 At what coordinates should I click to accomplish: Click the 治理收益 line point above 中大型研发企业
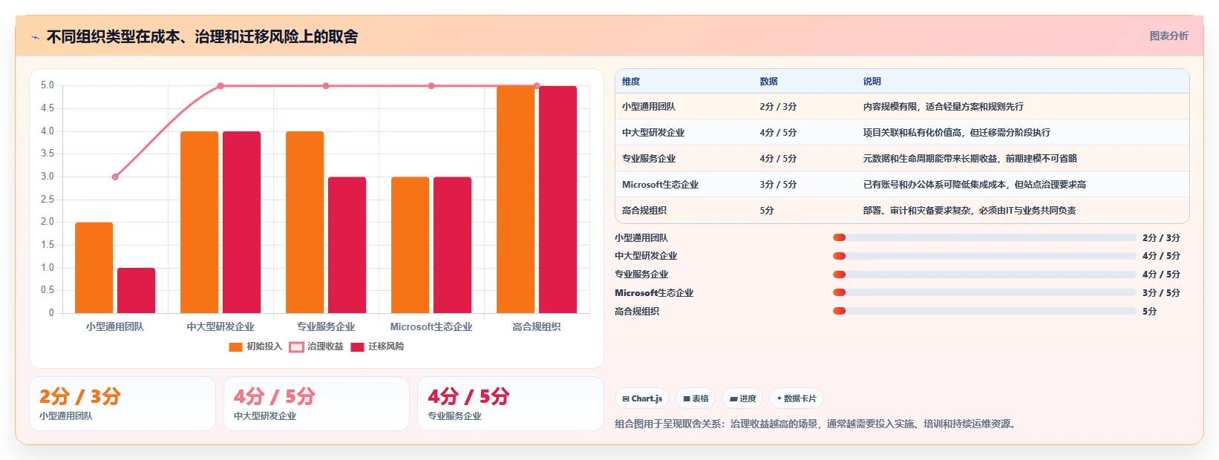pos(220,86)
